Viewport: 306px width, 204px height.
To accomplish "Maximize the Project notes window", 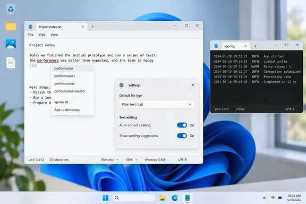I will point(186,25).
